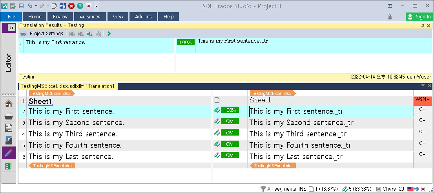The width and height of the screenshot is (434, 193).
Task: Select next match icon in Translation Results
Action: coord(81,34)
